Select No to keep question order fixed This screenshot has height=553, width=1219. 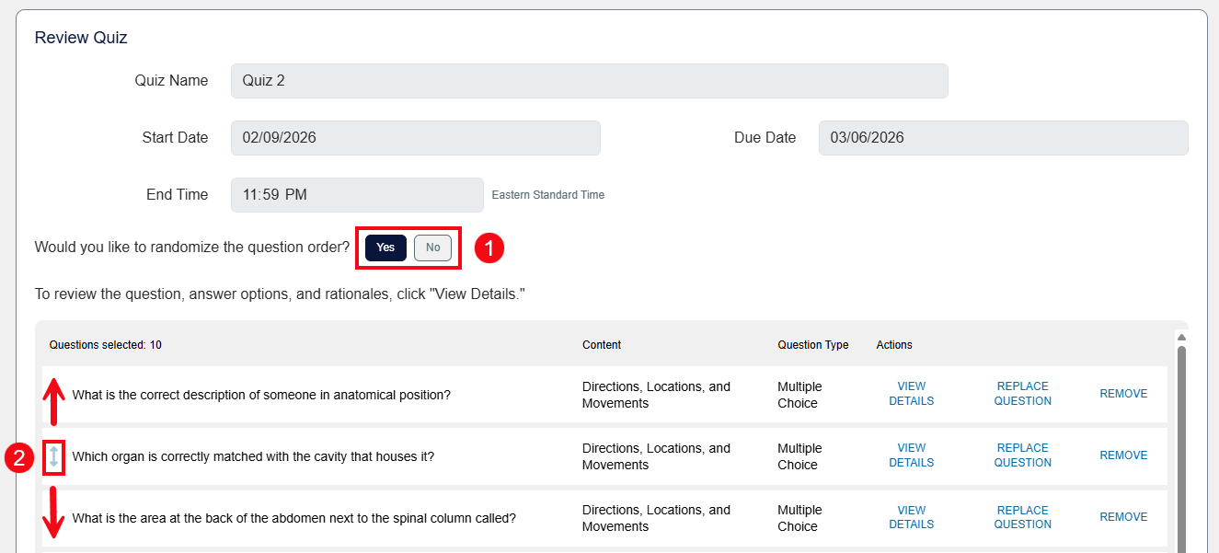click(432, 248)
